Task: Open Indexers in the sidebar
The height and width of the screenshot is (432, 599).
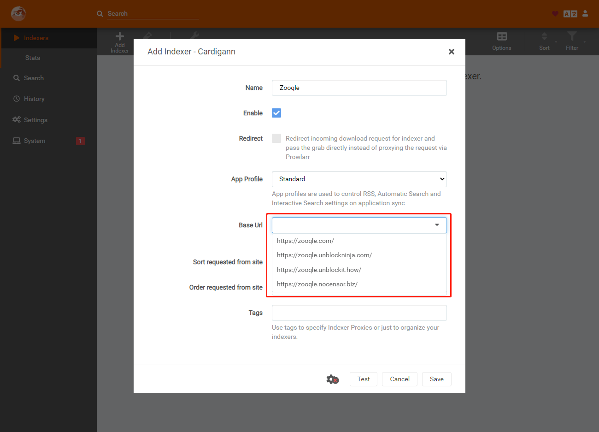Action: click(x=48, y=38)
